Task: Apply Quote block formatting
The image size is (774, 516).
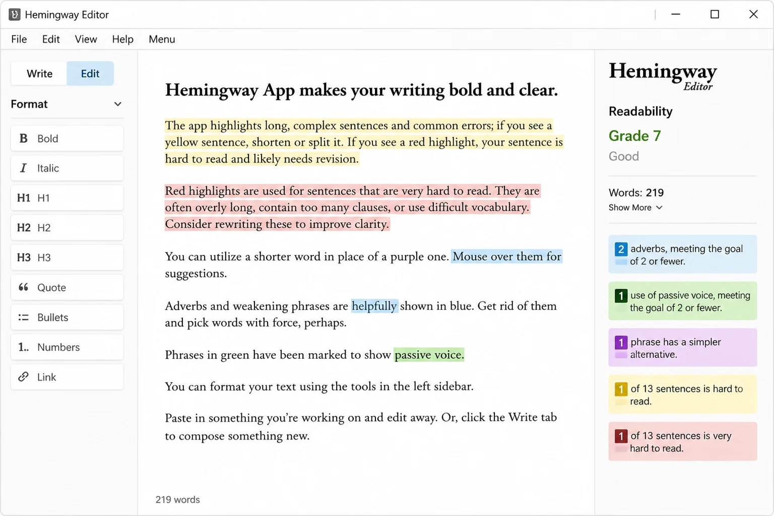Action: [x=67, y=288]
